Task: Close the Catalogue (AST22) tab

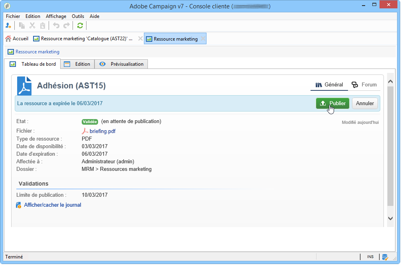Action: (140, 39)
